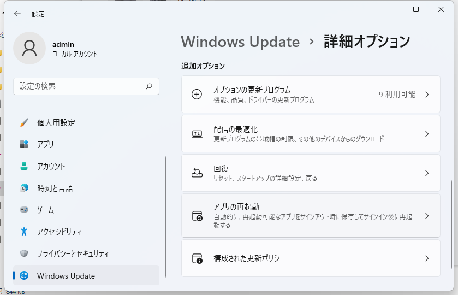Select Windows Update in the sidebar

86,275
